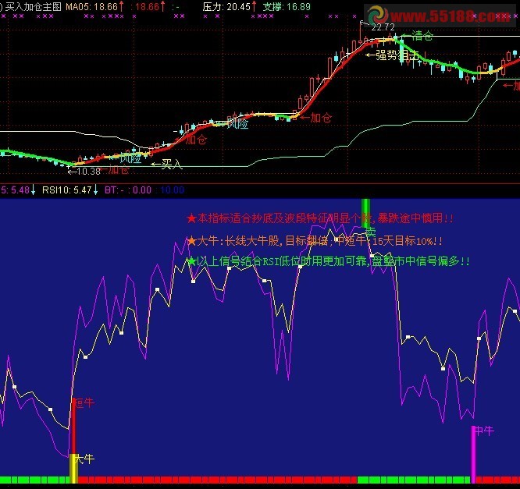Click the green 卖 sell signal bar
Screen dimensions: 520x489
coord(365,214)
